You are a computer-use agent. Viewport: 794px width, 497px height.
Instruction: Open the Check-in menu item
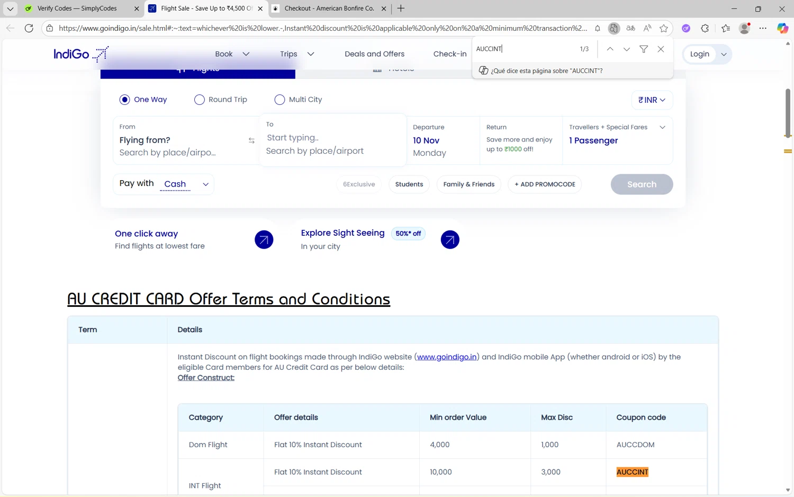450,54
